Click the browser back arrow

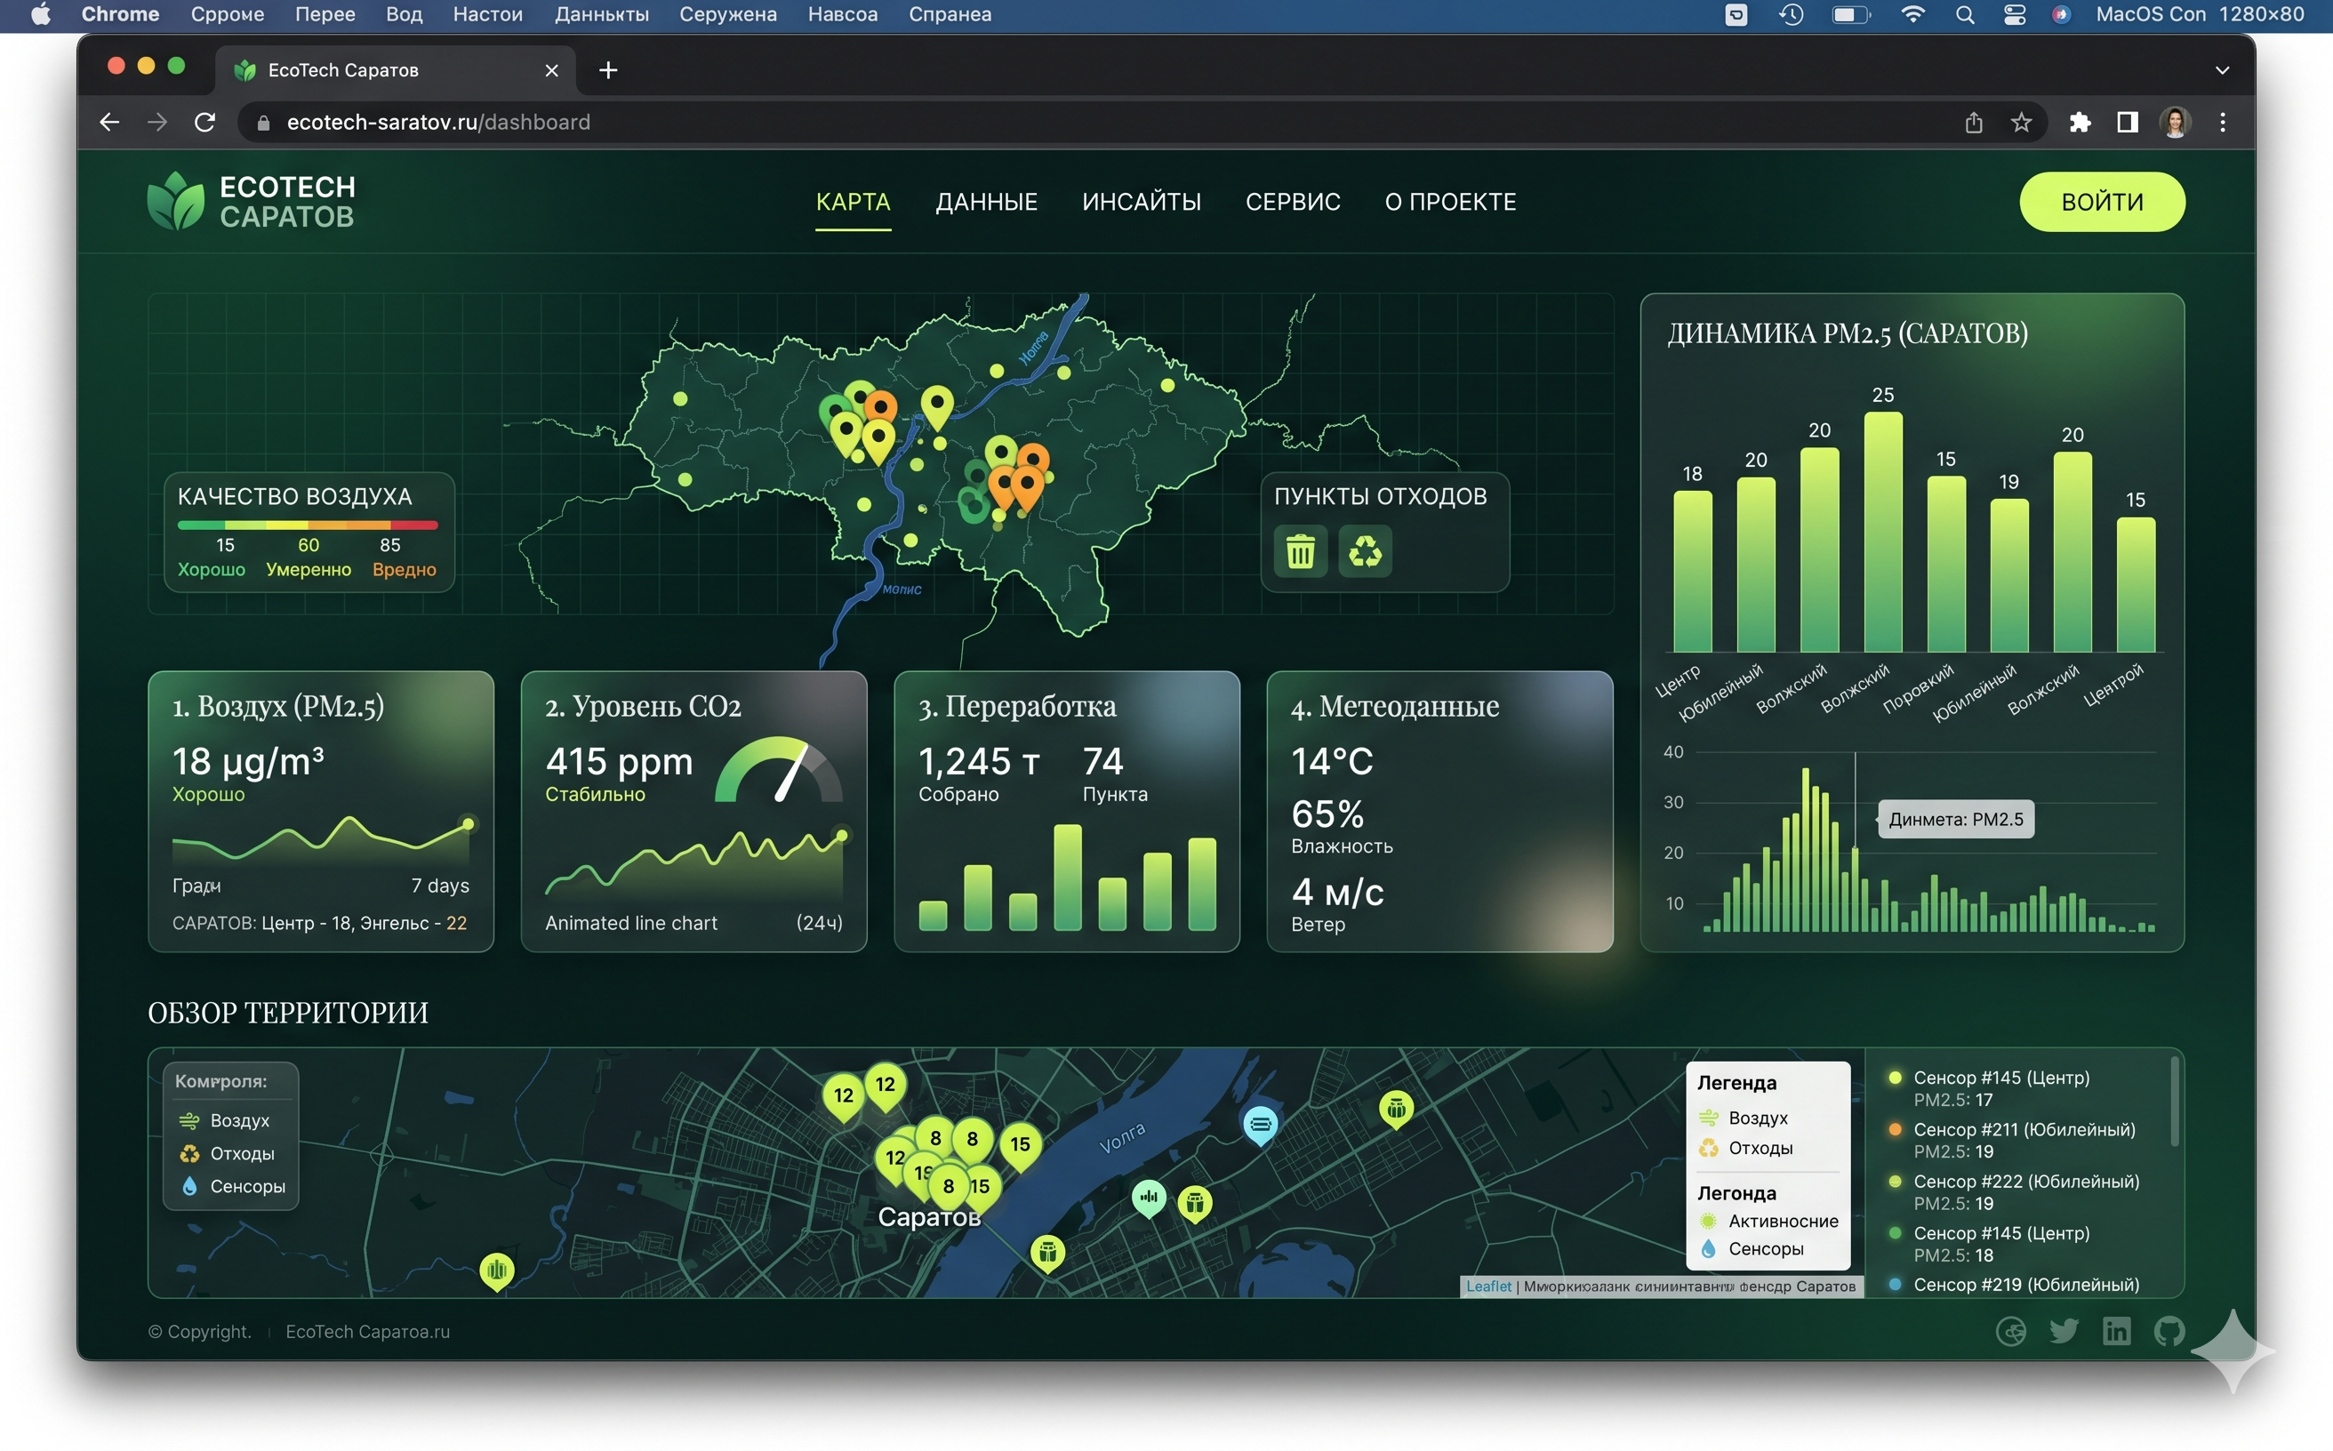pyautogui.click(x=109, y=122)
